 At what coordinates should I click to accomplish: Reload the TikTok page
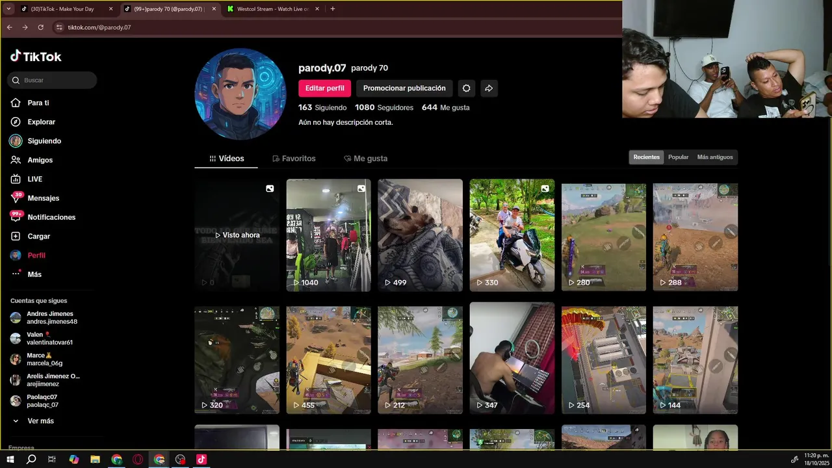[x=40, y=27]
